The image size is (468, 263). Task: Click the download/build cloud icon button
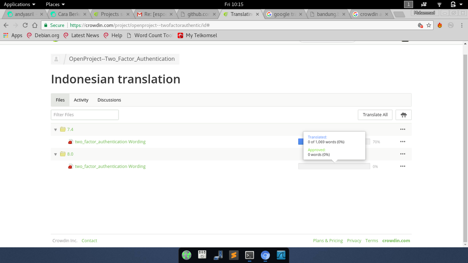[404, 115]
